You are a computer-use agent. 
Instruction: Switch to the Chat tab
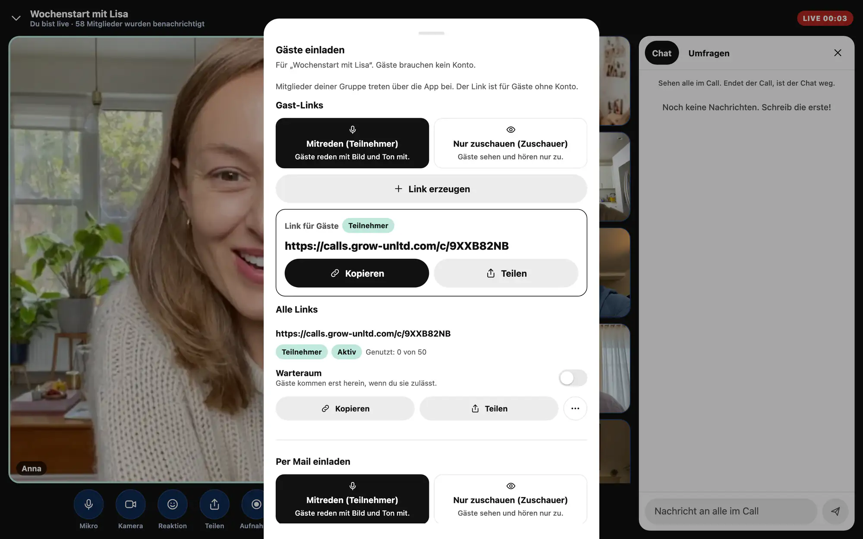661,53
